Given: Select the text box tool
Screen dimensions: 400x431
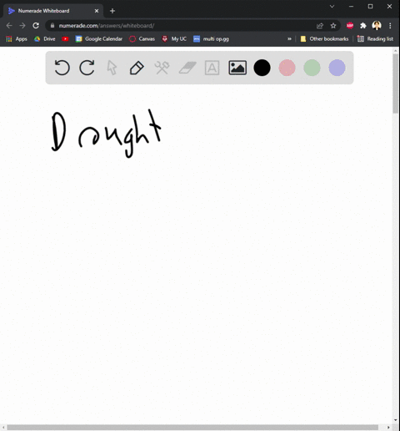Looking at the screenshot, I should click(x=212, y=68).
